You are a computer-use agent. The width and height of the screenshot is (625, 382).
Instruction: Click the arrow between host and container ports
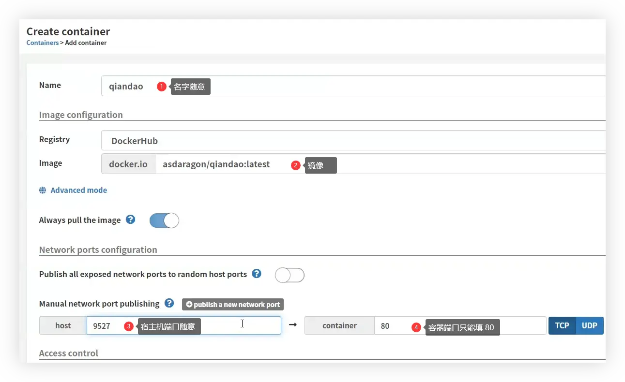click(x=292, y=325)
